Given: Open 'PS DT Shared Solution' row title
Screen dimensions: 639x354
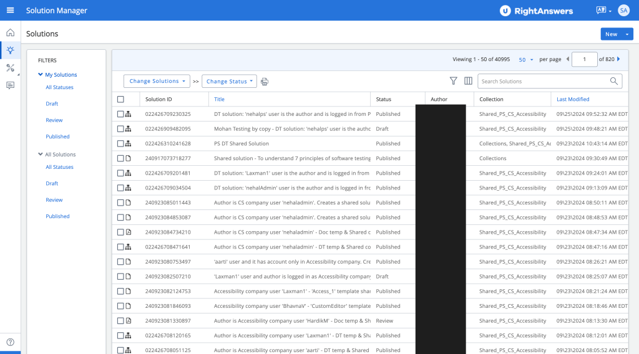Looking at the screenshot, I should click(241, 143).
